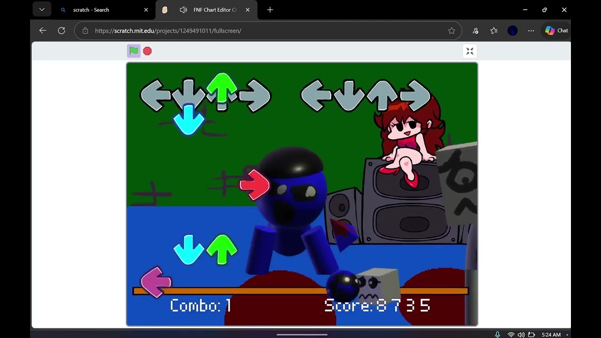Open the favorites list icon
Screen dimensions: 601x338
coord(494,31)
